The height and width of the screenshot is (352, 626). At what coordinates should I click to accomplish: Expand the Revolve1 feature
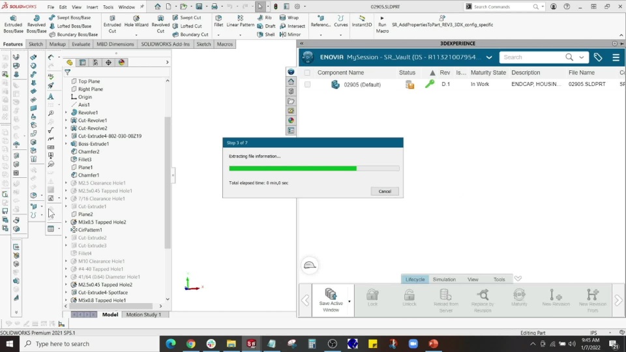[x=67, y=113]
